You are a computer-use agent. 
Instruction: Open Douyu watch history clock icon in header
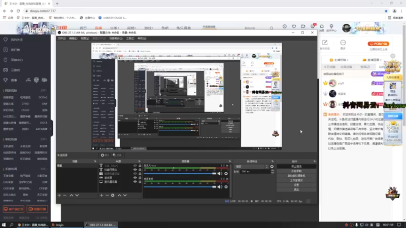(x=285, y=26)
